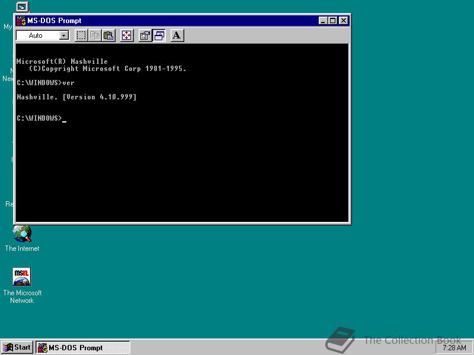Close the MS-DOS Prompt window
474x355 pixels.
tap(344, 21)
